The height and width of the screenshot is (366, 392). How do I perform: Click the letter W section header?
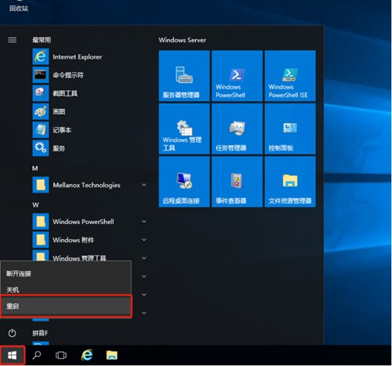tap(35, 205)
